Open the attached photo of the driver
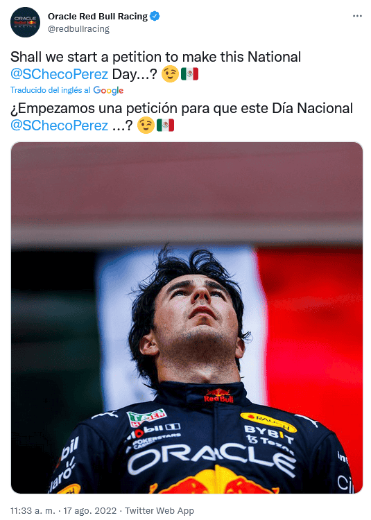 pyautogui.click(x=187, y=318)
